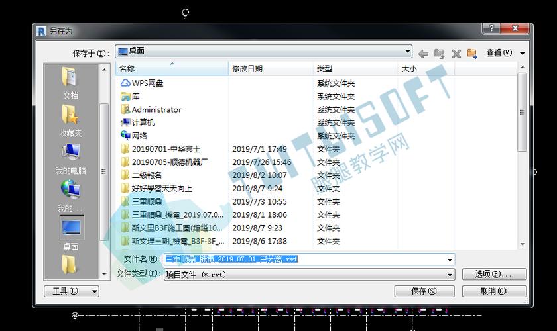This screenshot has height=331, width=557.
Task: Create a new folder with toolbar icon
Action: click(x=471, y=54)
